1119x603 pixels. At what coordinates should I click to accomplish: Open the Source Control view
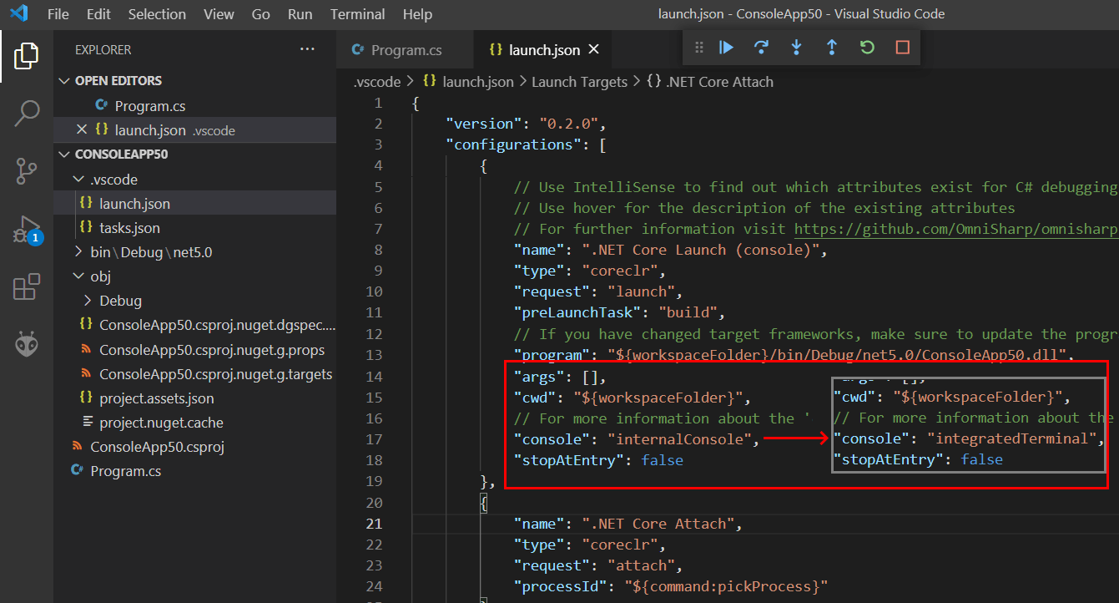click(x=27, y=171)
